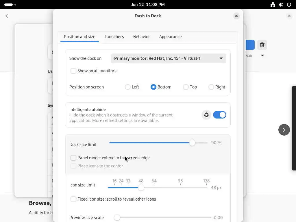Open the clock Jun 12 11:08 PM
This screenshot has width=296, height=222.
click(x=148, y=5)
